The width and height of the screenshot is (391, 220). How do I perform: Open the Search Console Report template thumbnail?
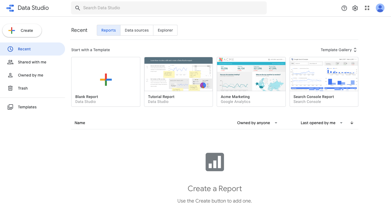tap(324, 74)
